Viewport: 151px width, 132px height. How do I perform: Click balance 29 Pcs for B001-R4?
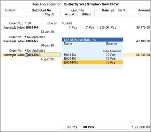click(x=111, y=55)
